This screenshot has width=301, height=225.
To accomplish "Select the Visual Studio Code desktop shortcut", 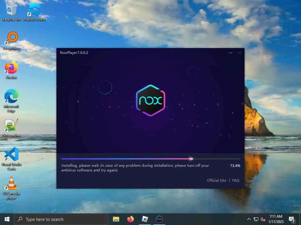I will (11, 159).
